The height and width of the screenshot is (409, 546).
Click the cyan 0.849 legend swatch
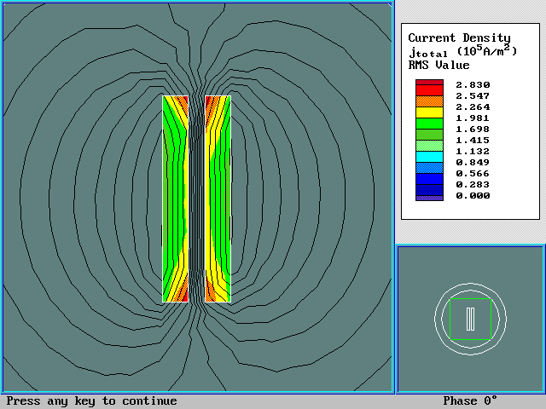coord(429,162)
